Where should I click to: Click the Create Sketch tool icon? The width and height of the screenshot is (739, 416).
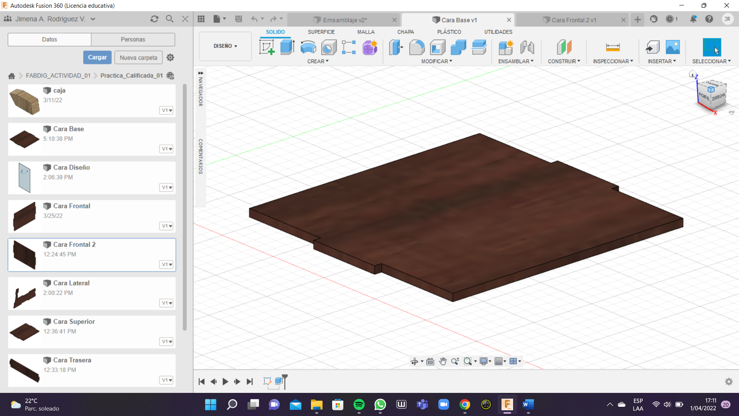[x=267, y=47]
